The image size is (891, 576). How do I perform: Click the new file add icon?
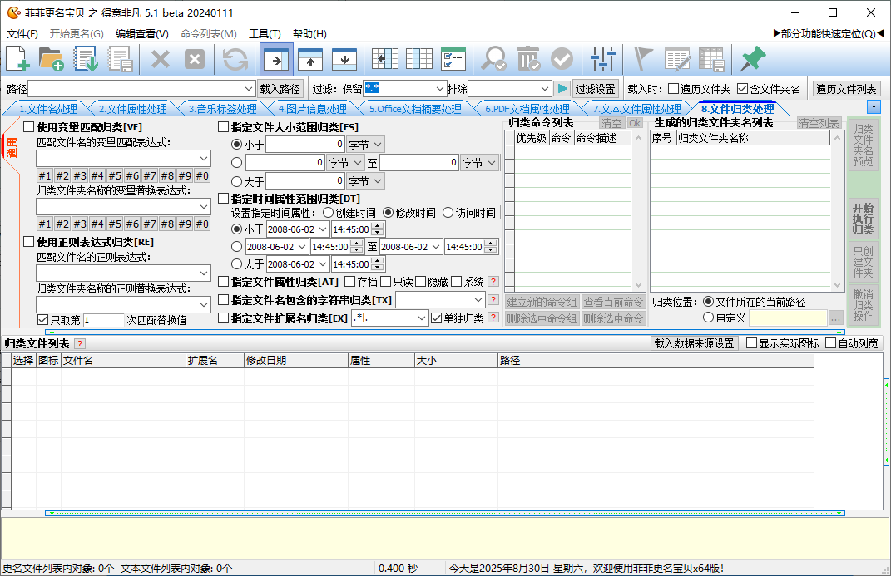point(17,59)
